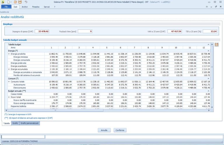Viewport: 224px width, 145px height.
Task: Click the cell value 13 167.18
Action: 206,82
